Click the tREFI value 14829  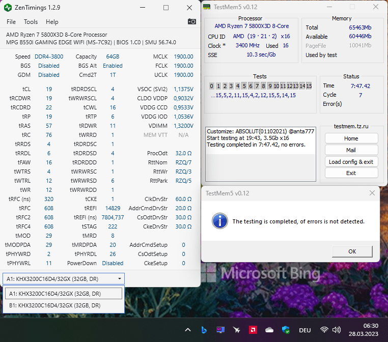(x=113, y=208)
